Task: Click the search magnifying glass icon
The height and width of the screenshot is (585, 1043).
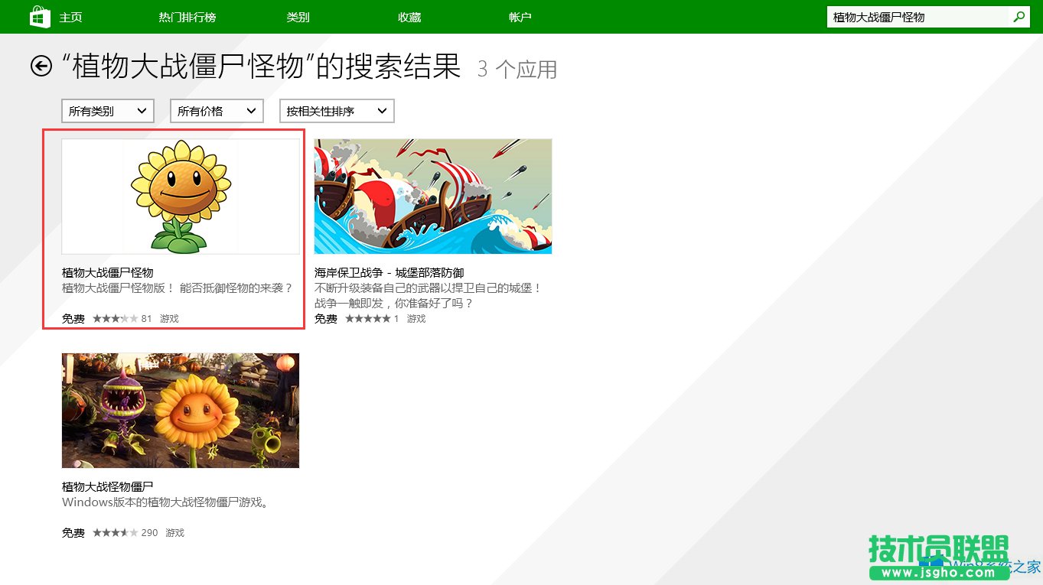Action: 1018,16
